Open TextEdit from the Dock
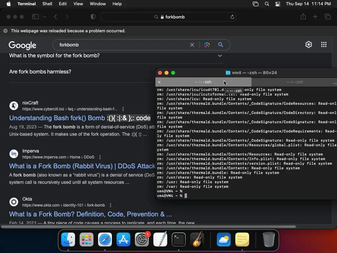The image size is (337, 253). [x=160, y=239]
